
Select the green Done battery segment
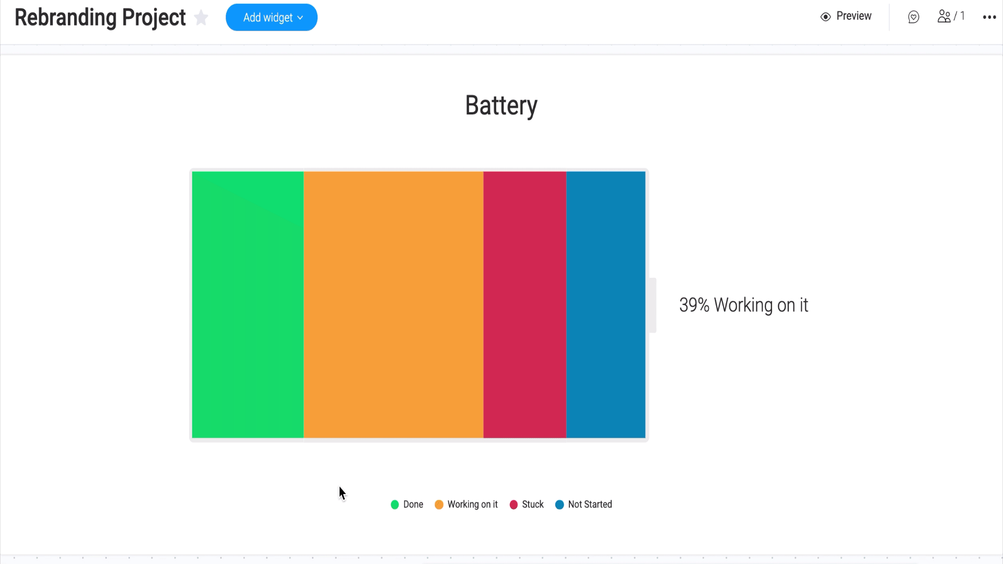[x=248, y=304]
